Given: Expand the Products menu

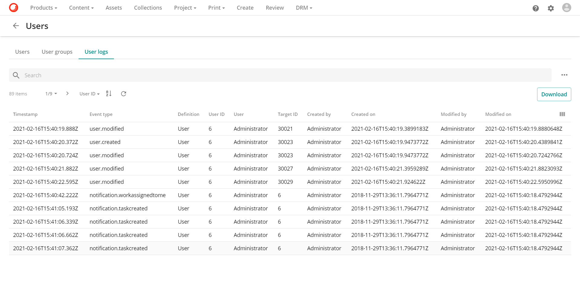Looking at the screenshot, I should (x=43, y=8).
